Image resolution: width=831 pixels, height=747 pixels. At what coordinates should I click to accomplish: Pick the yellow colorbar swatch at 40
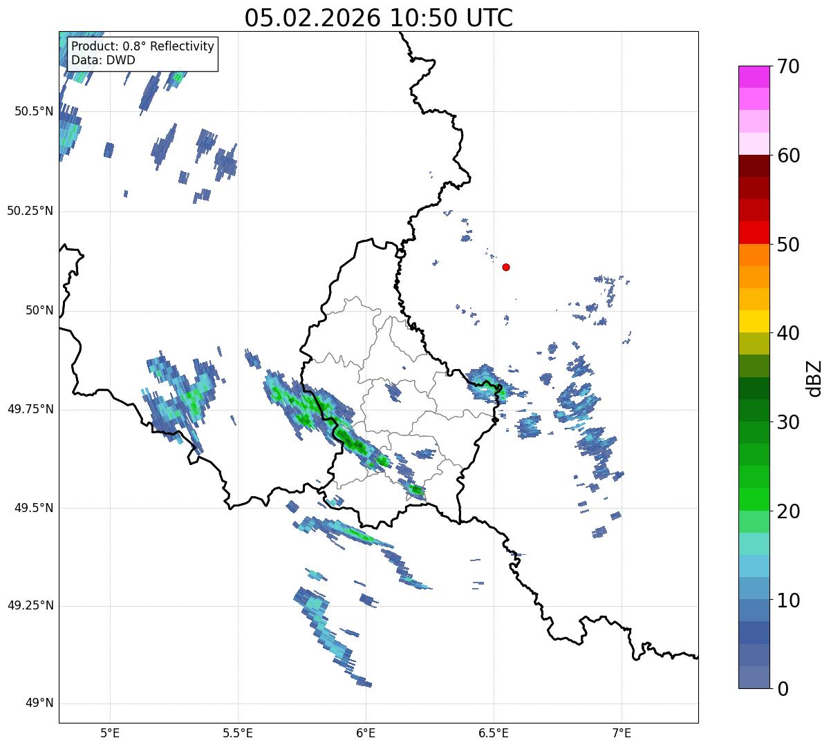coord(754,321)
